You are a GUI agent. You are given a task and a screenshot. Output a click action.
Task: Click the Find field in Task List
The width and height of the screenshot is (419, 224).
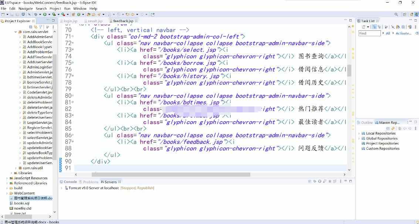click(x=369, y=33)
